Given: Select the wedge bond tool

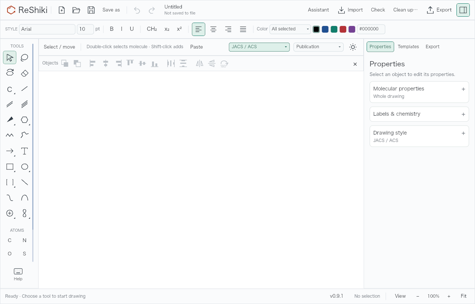Looking at the screenshot, I should (10, 120).
